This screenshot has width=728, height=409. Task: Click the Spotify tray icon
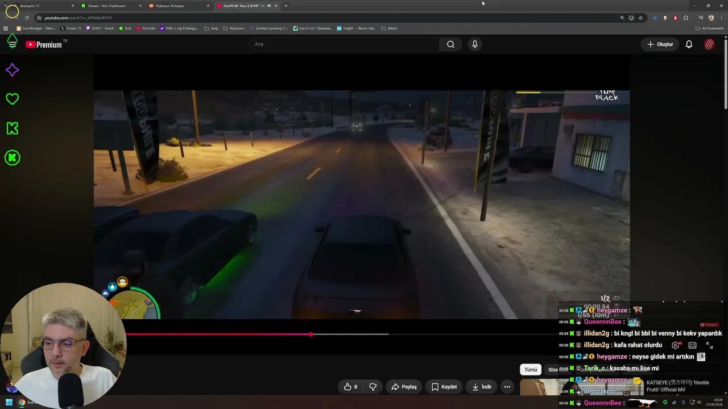coord(665,403)
